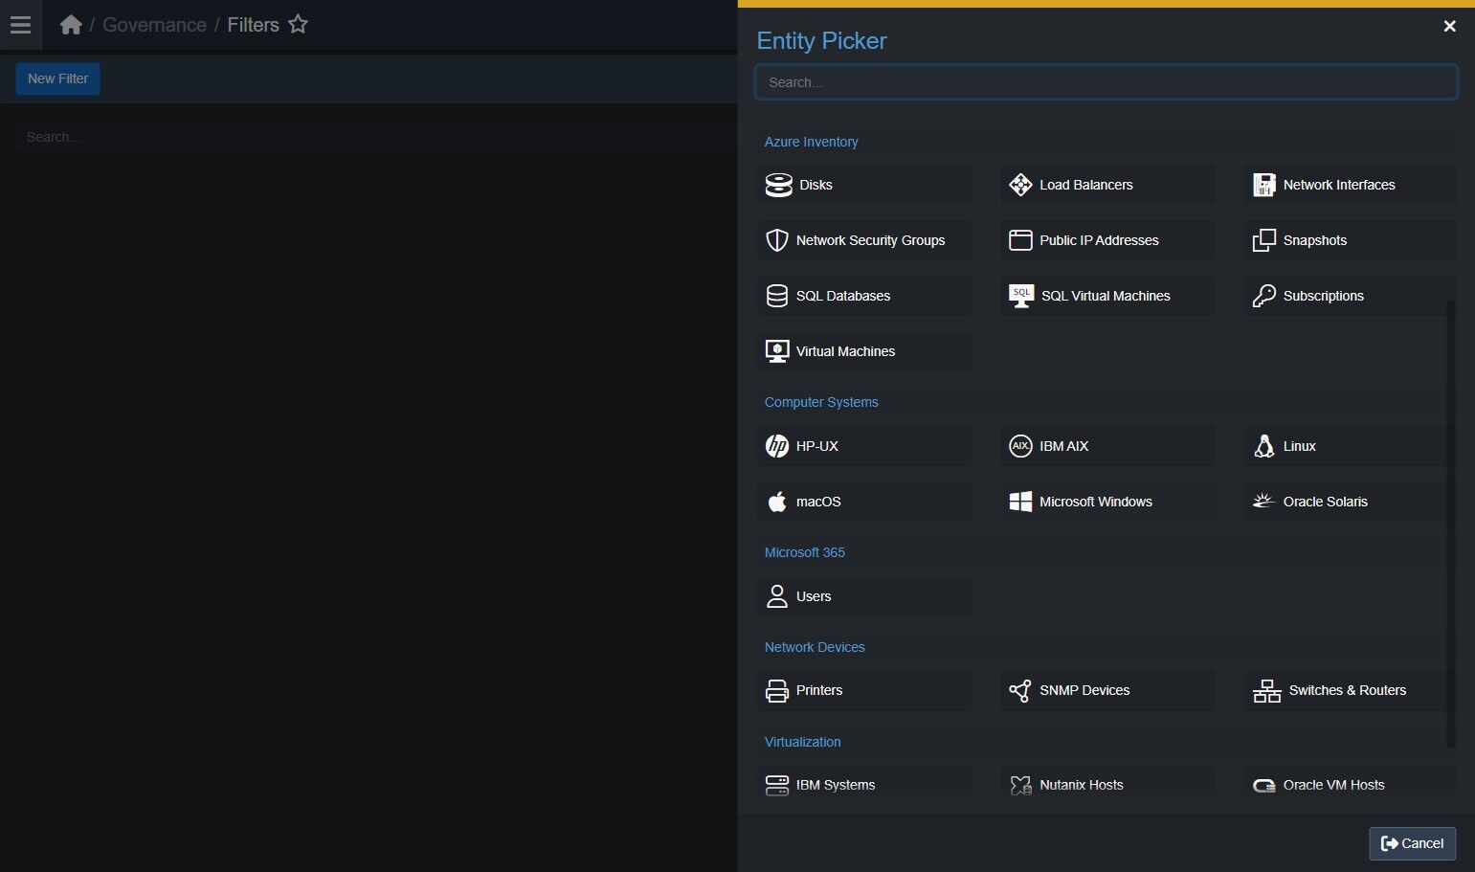Open the hamburger navigation menu

(x=20, y=25)
